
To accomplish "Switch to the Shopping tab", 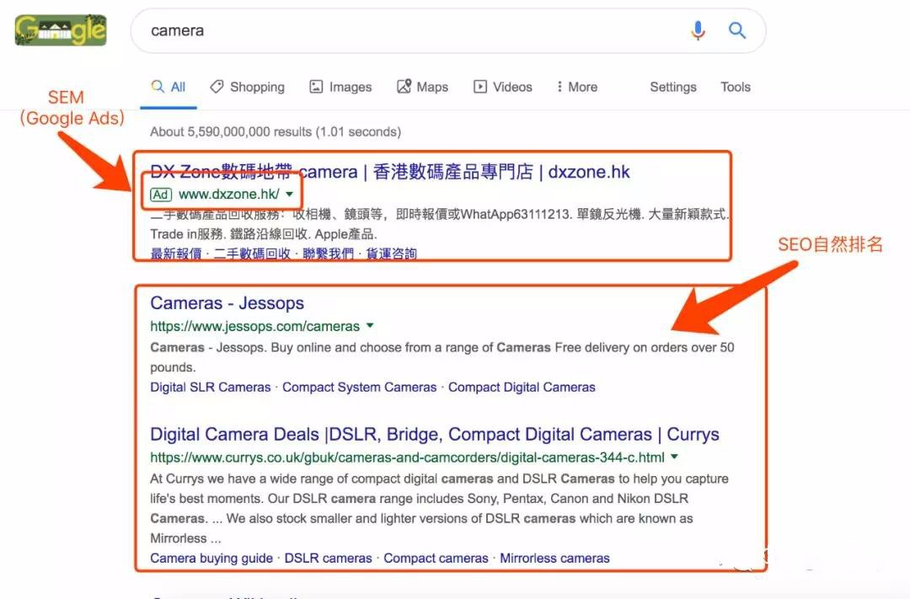I will point(248,87).
